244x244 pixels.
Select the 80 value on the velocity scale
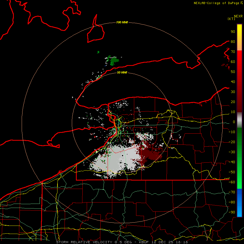233,42
